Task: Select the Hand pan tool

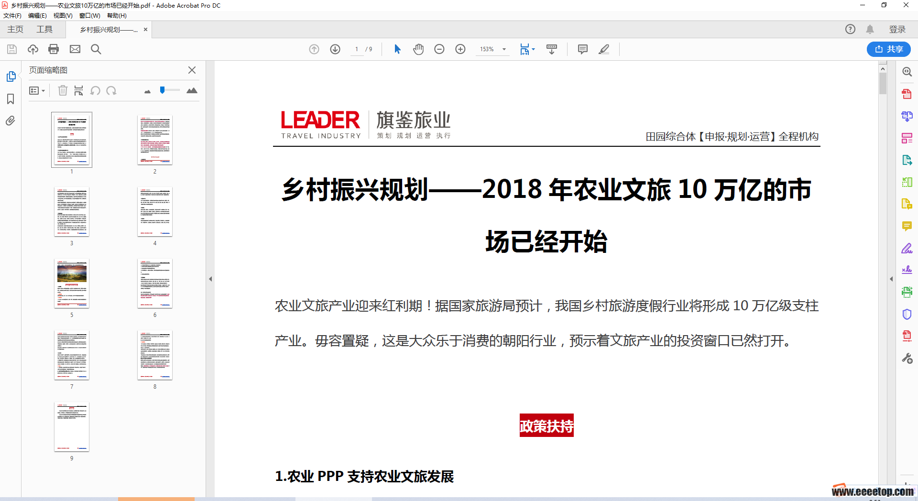Action: pos(418,49)
